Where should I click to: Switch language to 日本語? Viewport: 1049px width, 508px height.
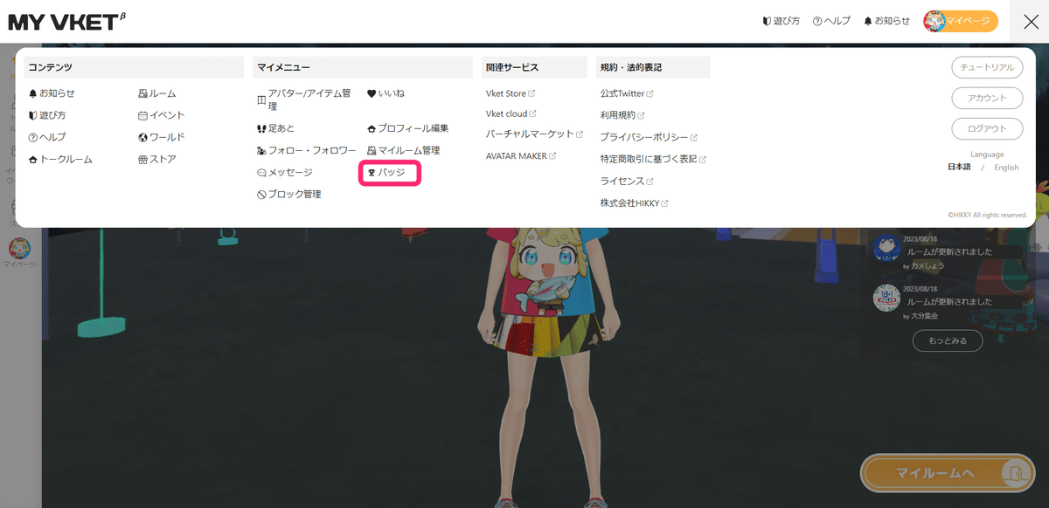point(959,167)
